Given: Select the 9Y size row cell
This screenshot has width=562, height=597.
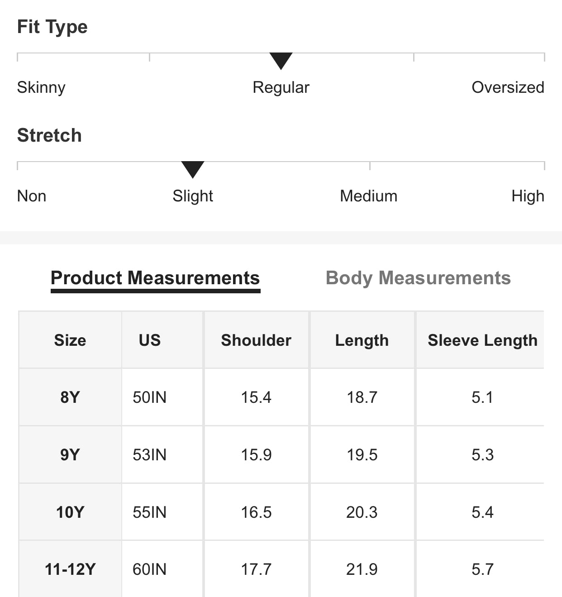Looking at the screenshot, I should [70, 454].
